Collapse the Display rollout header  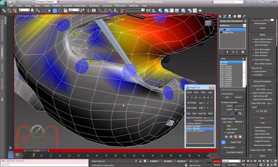coord(262,35)
